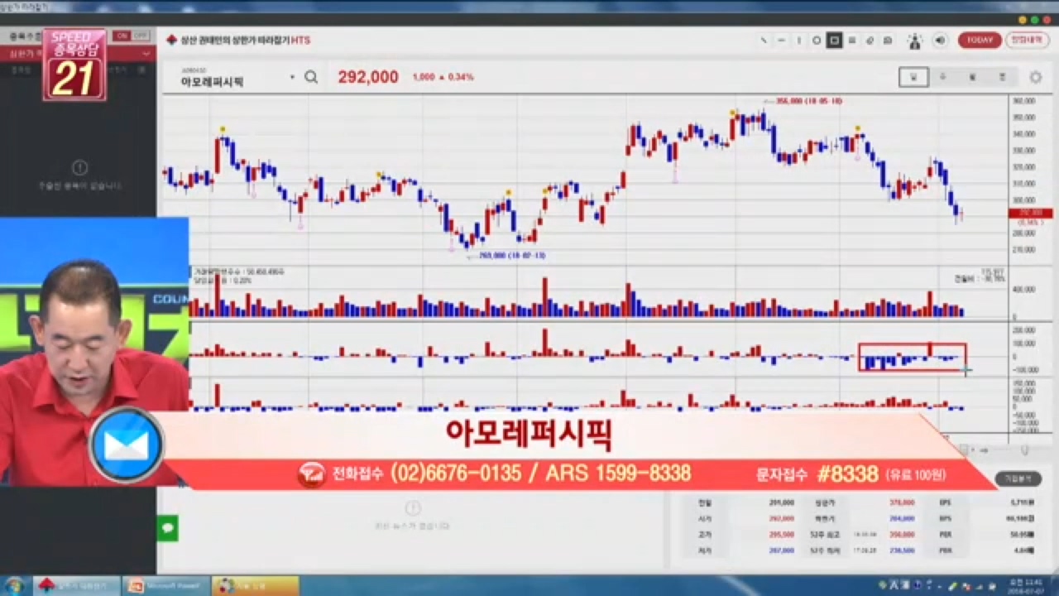Select the first chart view tab

tap(913, 78)
